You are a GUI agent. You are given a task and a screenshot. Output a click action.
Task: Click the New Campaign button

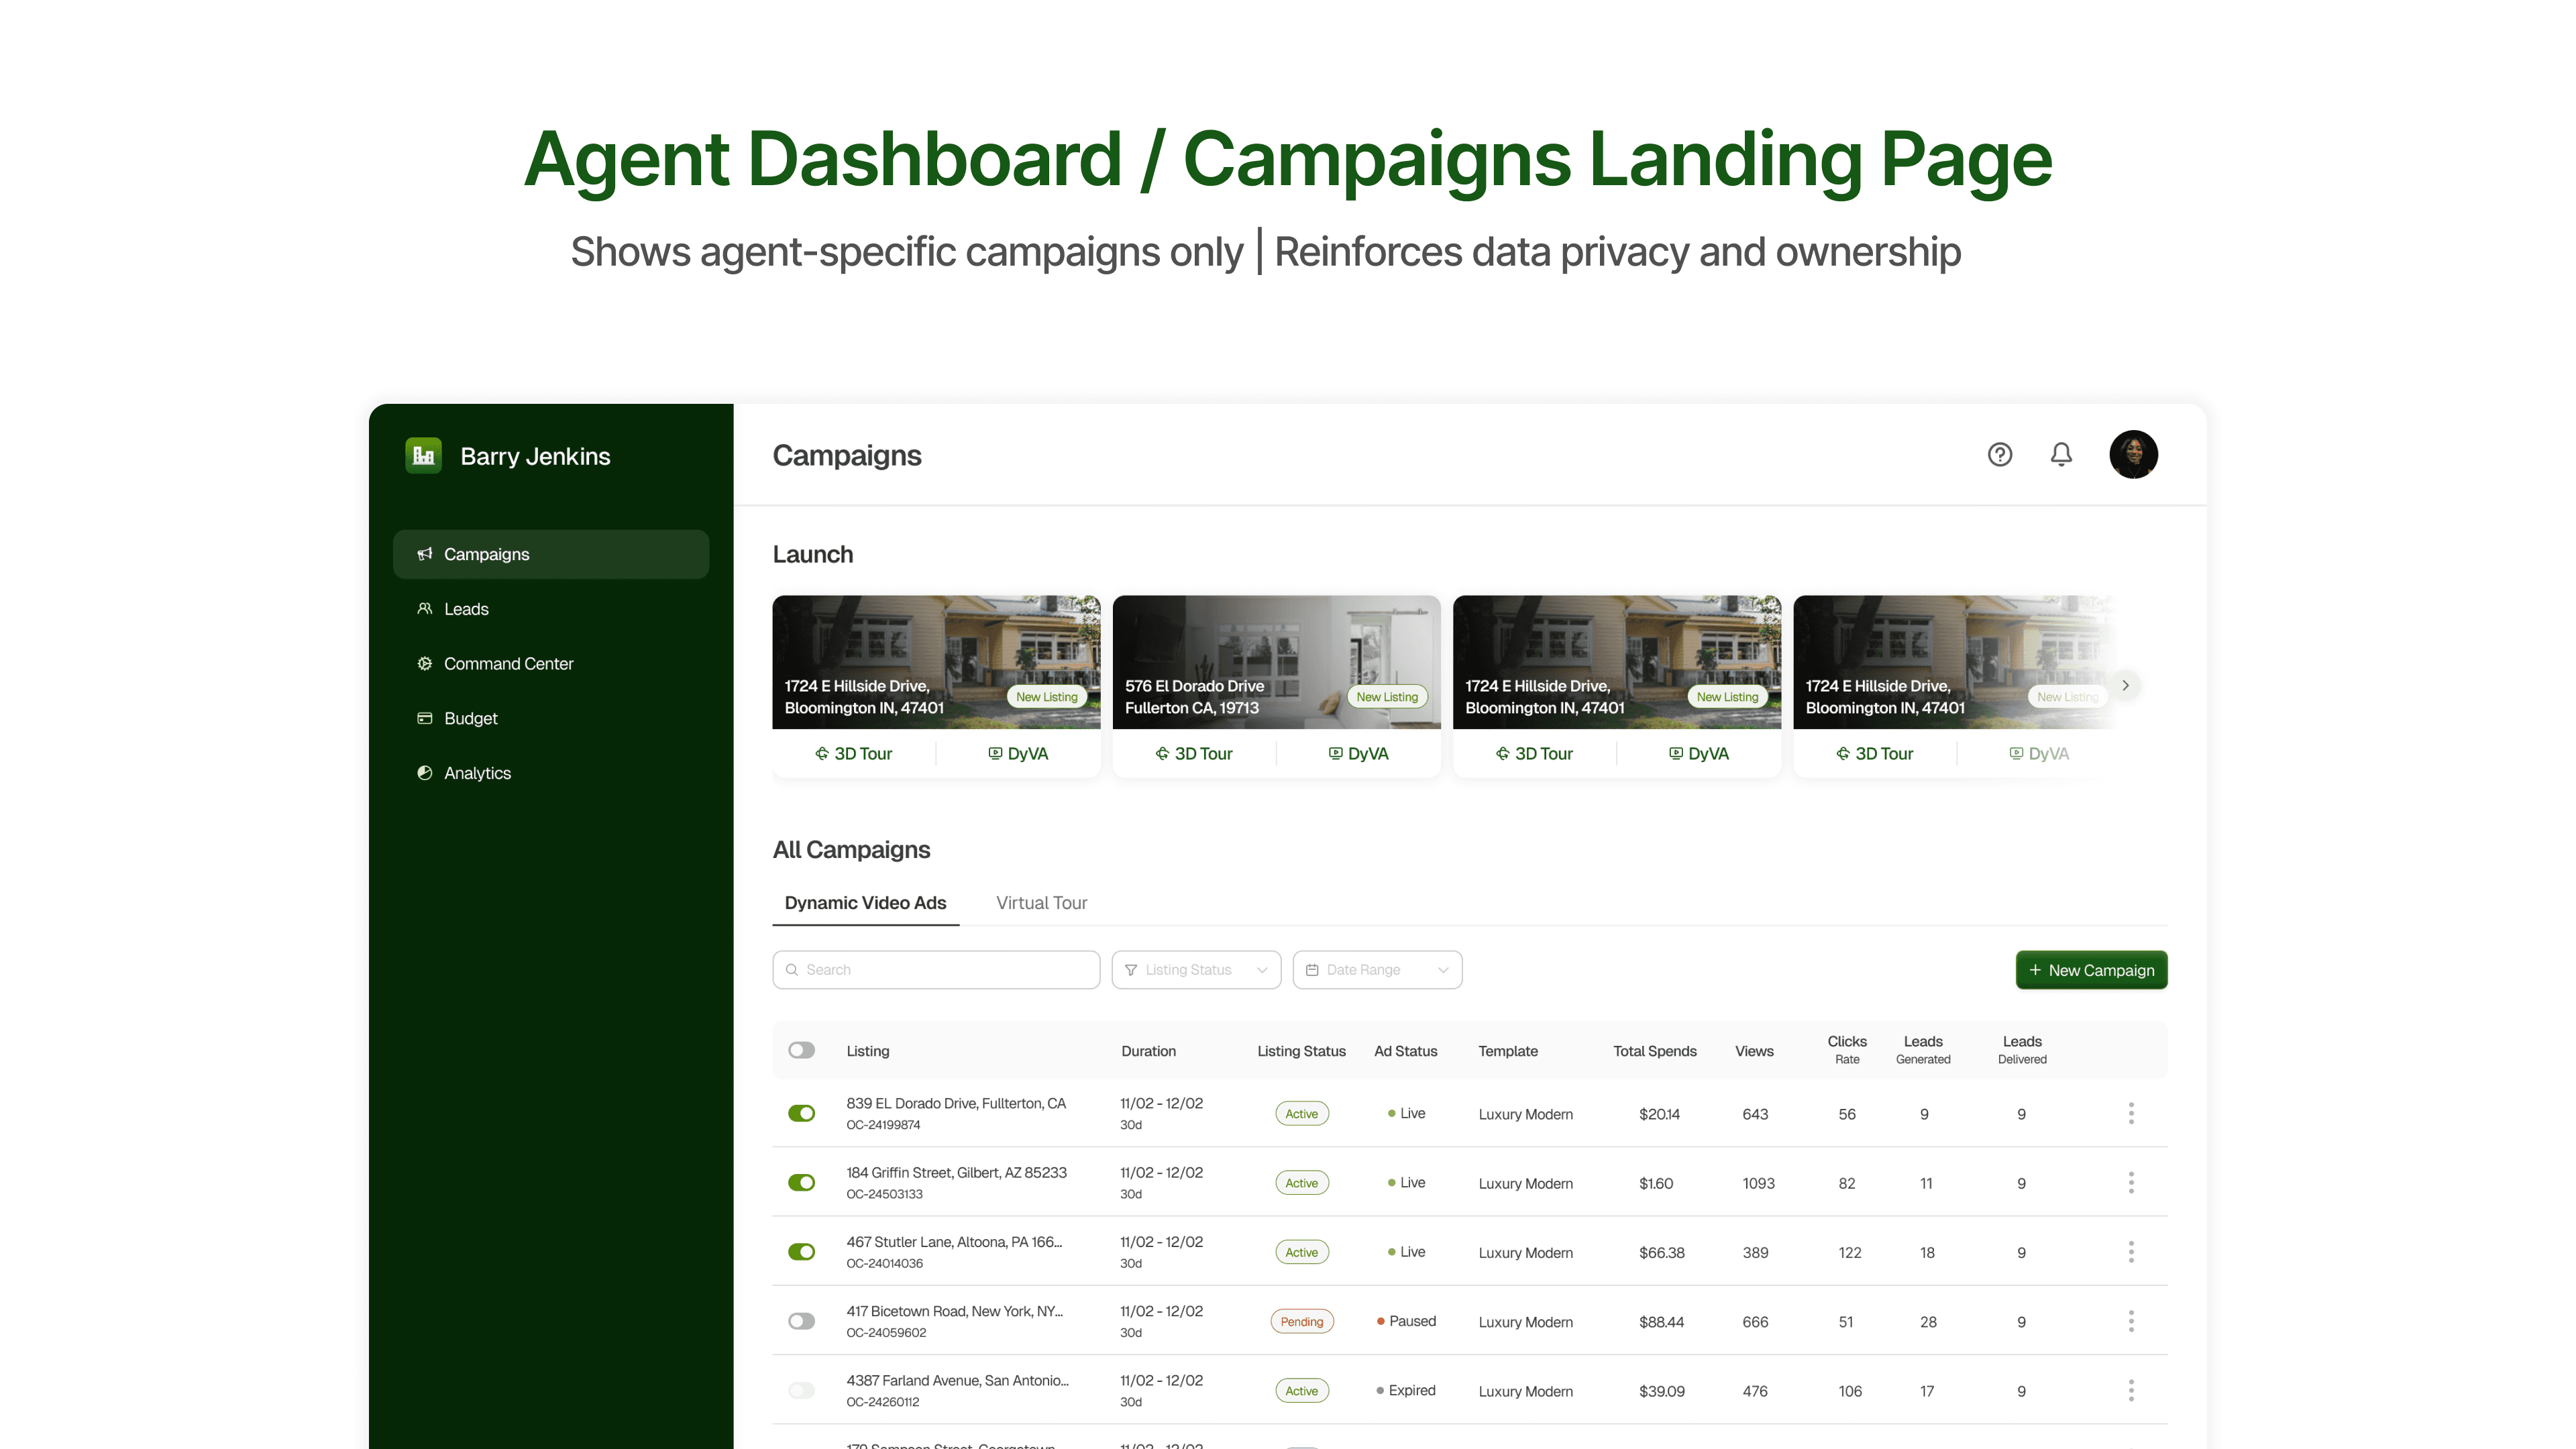[x=2091, y=970]
